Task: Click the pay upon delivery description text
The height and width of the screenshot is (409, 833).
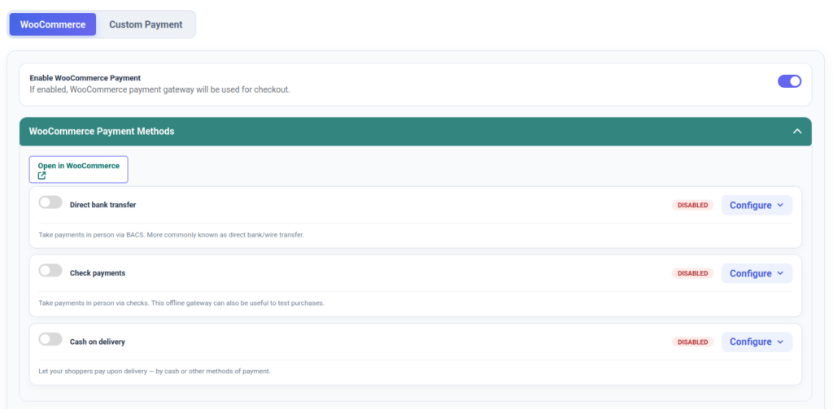Action: [x=155, y=372]
